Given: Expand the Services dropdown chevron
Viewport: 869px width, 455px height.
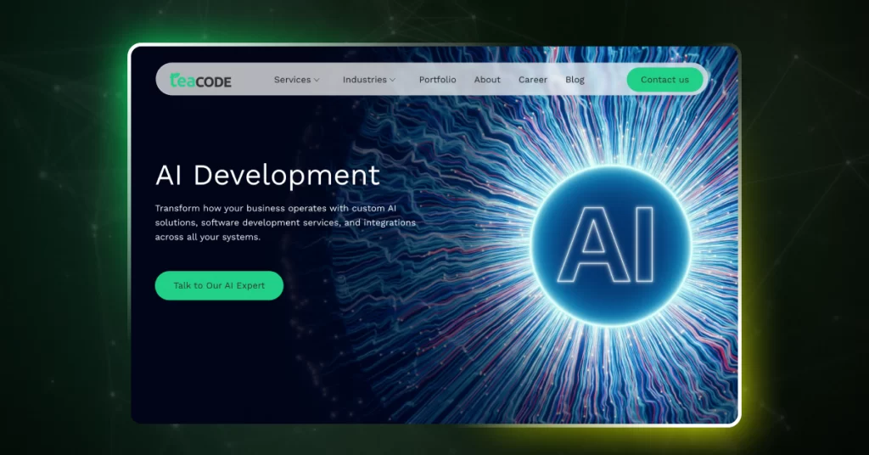Looking at the screenshot, I should click(x=317, y=80).
